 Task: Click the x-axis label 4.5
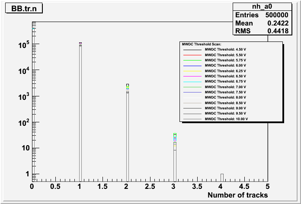(244, 186)
